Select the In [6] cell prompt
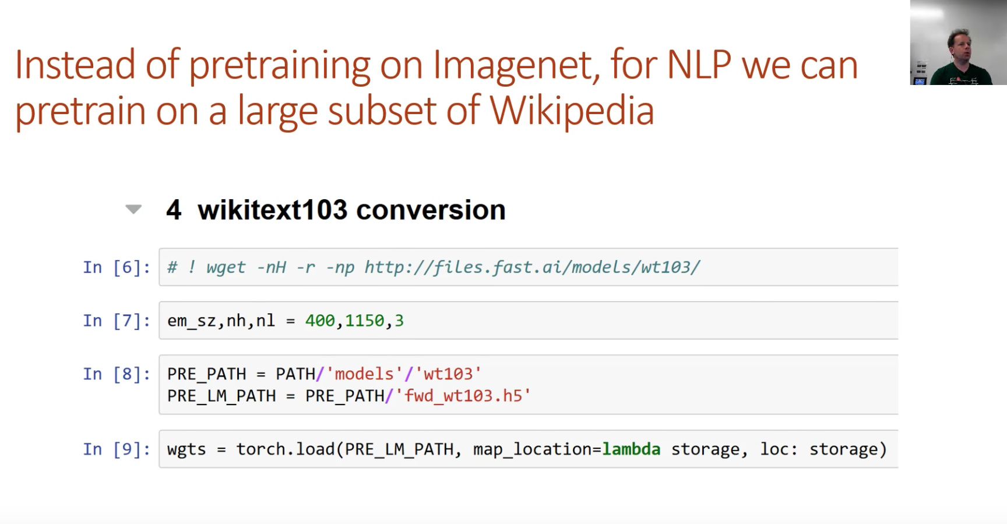The width and height of the screenshot is (1007, 524). coord(117,267)
